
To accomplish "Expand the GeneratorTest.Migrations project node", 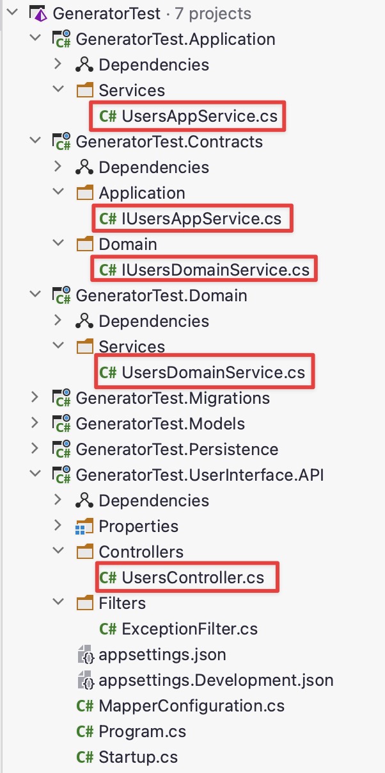I will (x=35, y=398).
